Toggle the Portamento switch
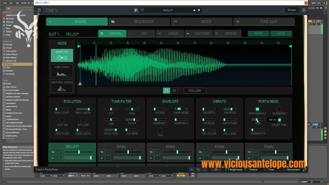 click(257, 109)
